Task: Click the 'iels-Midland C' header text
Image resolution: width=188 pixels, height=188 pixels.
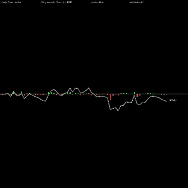Action: 137,2
